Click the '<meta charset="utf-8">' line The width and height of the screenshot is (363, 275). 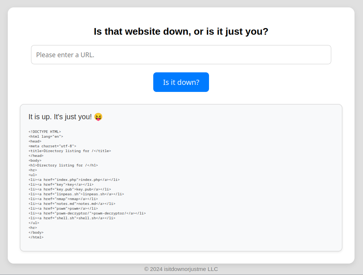52,146
